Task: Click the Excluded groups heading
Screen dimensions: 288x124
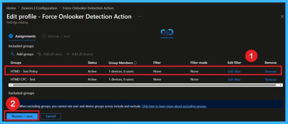Action: (21, 93)
